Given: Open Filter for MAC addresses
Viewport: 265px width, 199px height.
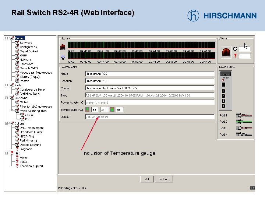Looking at the screenshot, I should click(36, 107).
